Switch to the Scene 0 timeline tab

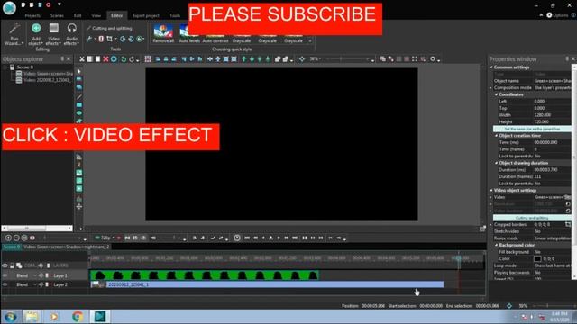(12, 247)
